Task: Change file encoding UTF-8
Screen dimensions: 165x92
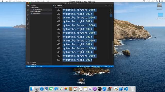Action: pos(98,66)
